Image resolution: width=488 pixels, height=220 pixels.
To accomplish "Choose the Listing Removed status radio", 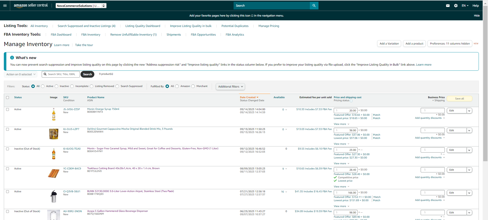I will pos(91,86).
